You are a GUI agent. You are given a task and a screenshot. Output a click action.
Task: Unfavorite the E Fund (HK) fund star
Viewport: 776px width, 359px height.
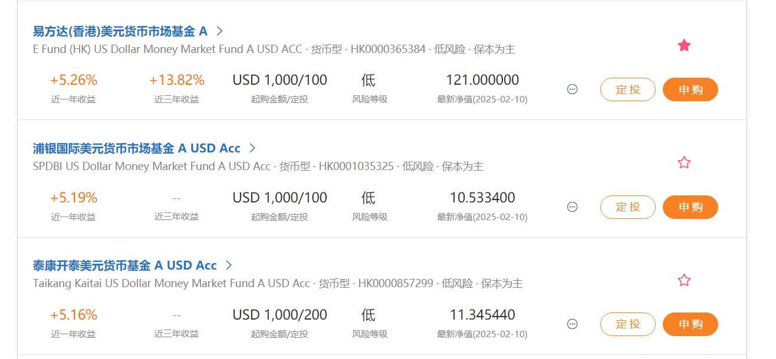pos(684,45)
